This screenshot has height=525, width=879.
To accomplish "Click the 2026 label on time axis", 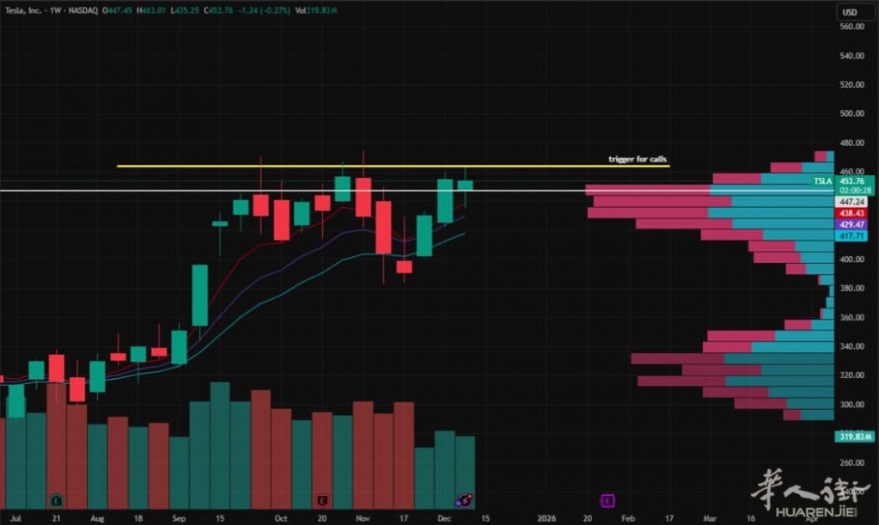I will coord(547,519).
